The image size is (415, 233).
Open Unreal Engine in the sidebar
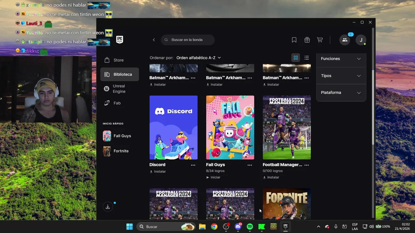tap(119, 89)
